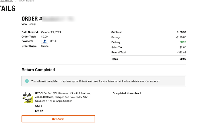
Task: Open the View Receipt link
Action: point(29,24)
